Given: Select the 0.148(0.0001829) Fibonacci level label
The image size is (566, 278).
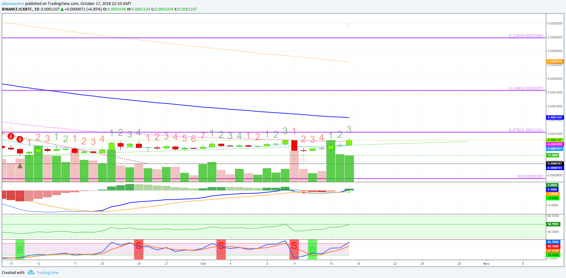Looking at the screenshot, I should coord(526,88).
